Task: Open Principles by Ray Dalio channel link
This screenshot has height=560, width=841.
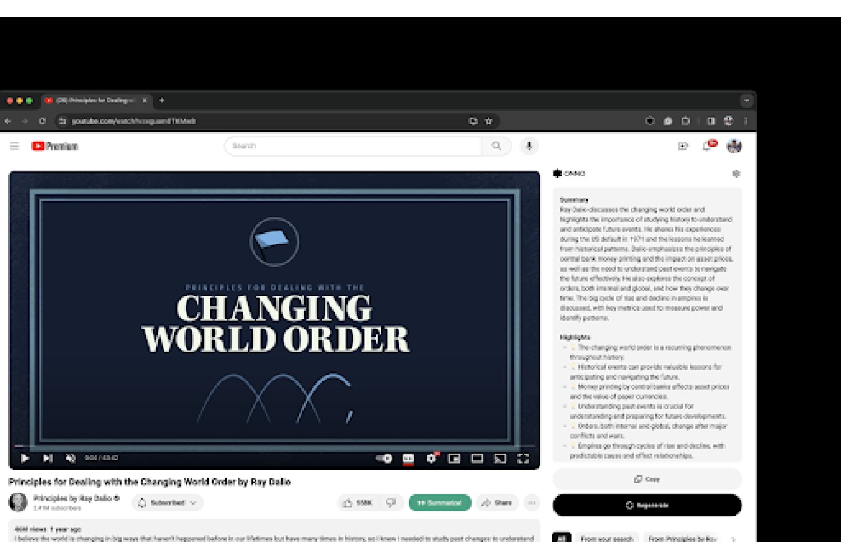Action: pos(73,498)
